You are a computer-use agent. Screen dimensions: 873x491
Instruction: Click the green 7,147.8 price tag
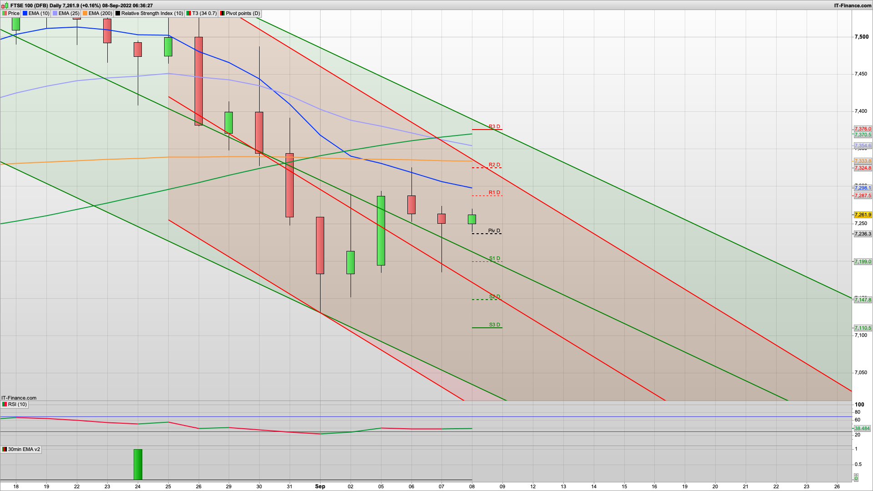tap(863, 300)
